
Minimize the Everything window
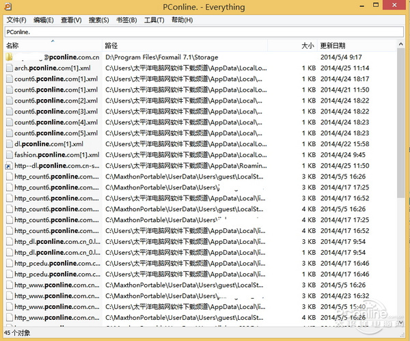362,6
